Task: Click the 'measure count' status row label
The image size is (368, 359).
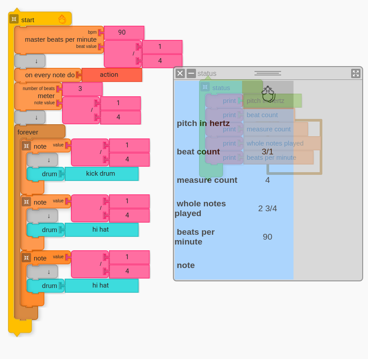Action: tap(207, 180)
